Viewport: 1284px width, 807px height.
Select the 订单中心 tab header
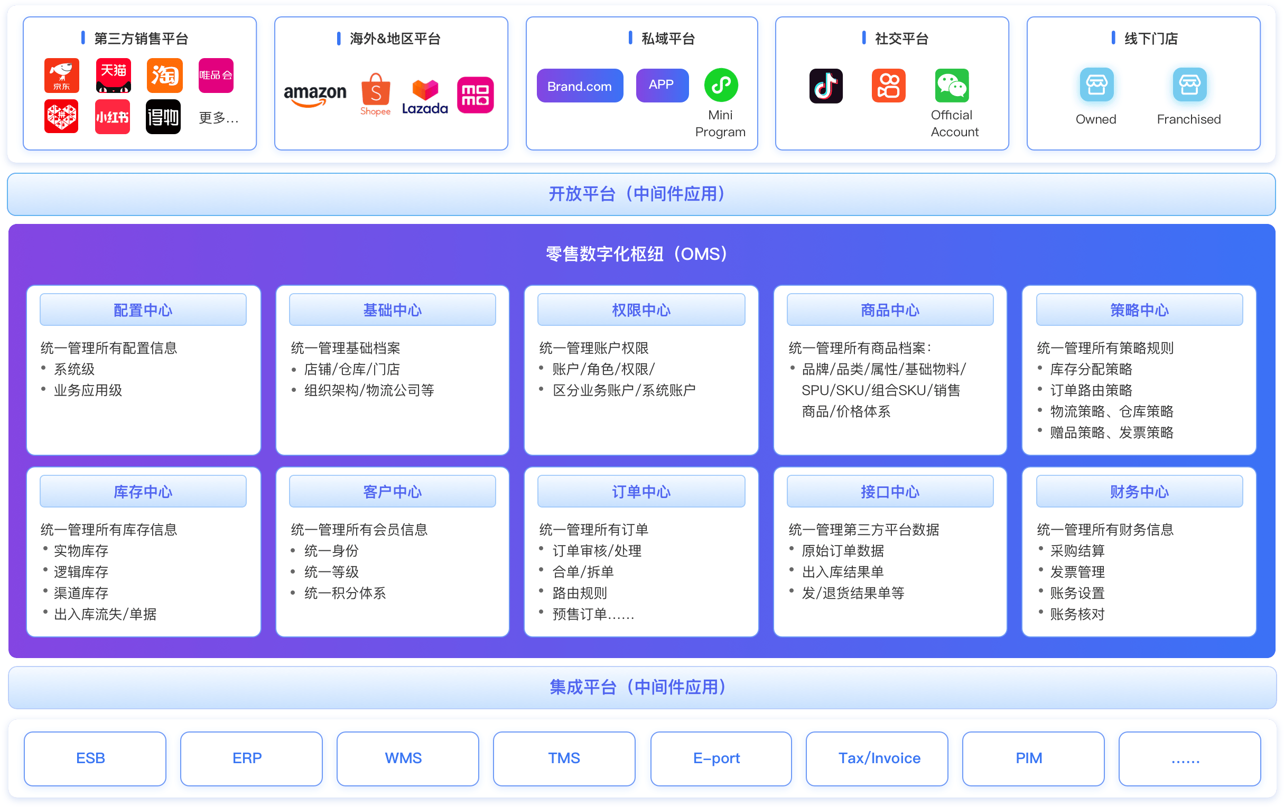[641, 492]
